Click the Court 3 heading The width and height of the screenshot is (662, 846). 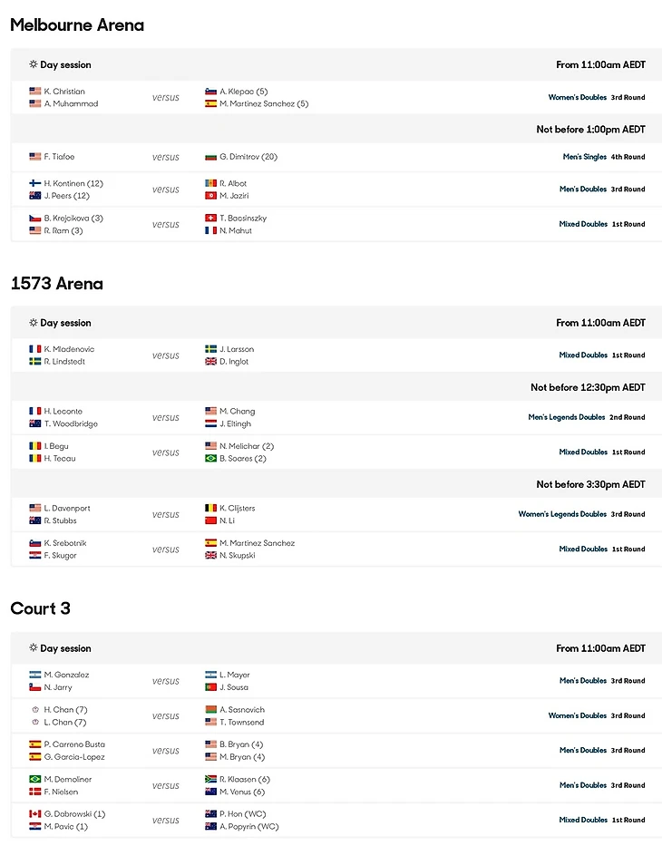pyautogui.click(x=40, y=608)
